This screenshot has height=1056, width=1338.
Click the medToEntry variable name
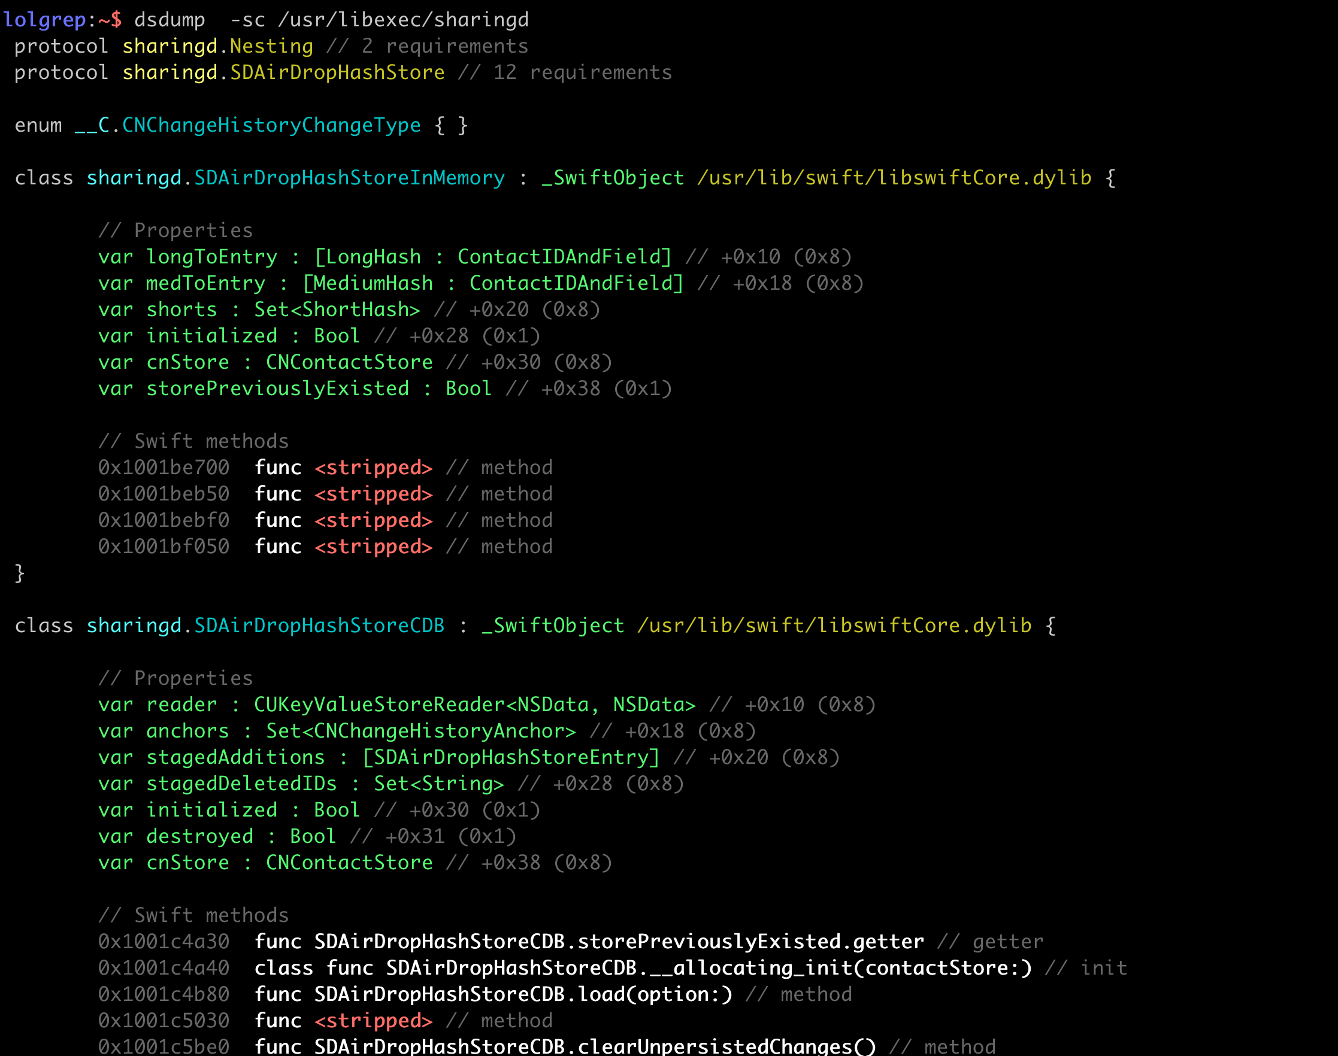[x=205, y=283]
